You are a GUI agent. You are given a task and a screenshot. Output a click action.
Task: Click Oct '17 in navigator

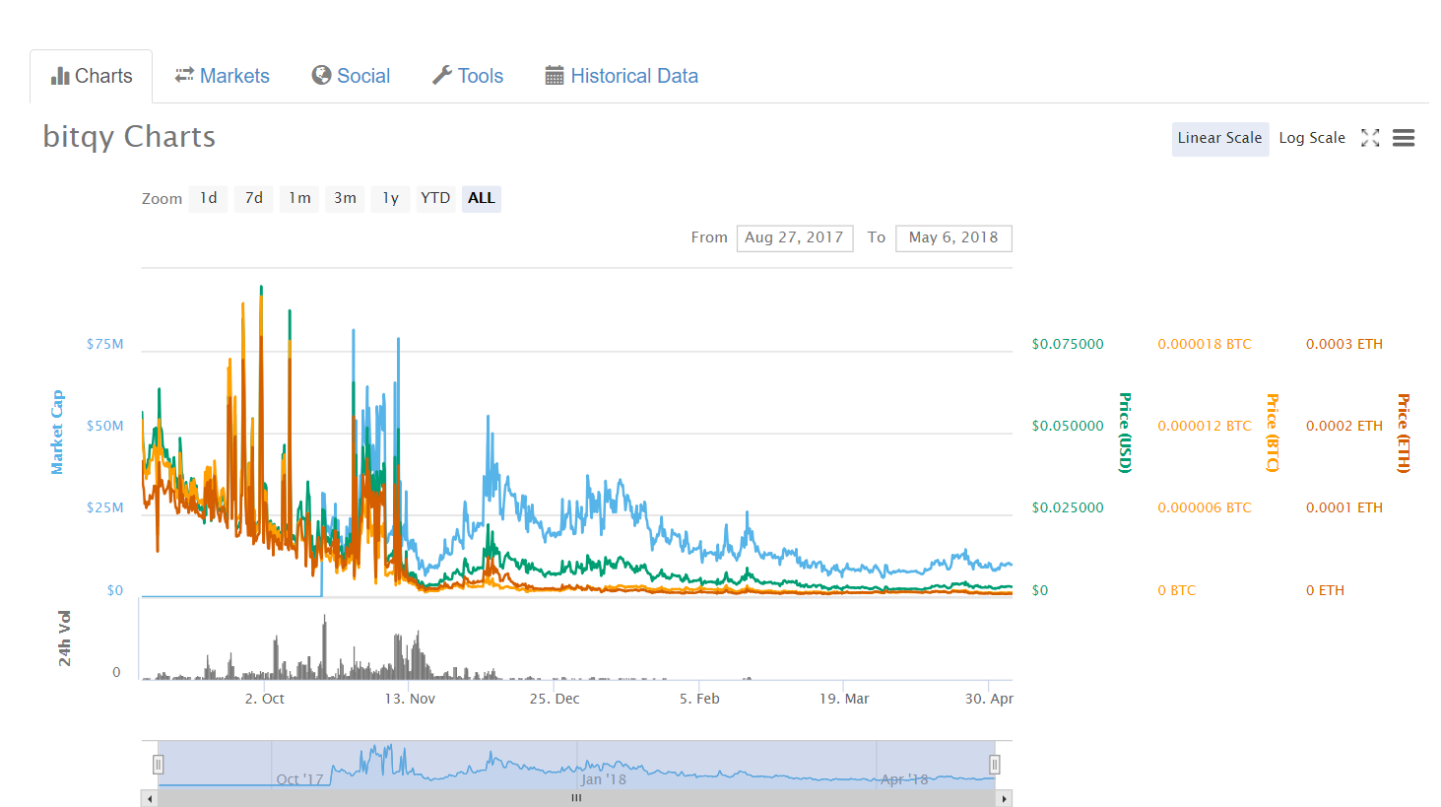coord(299,779)
